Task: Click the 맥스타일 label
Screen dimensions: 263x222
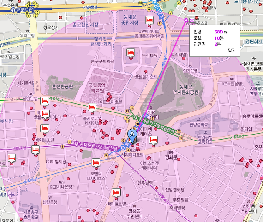Action: click(178, 55)
